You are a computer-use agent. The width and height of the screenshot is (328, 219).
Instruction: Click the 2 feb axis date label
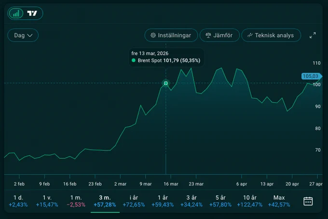pyautogui.click(x=19, y=184)
